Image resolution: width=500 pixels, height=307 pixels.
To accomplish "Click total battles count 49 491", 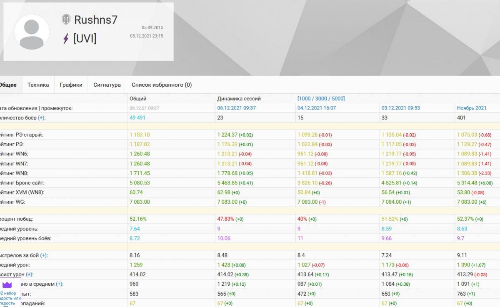I will 137,117.
